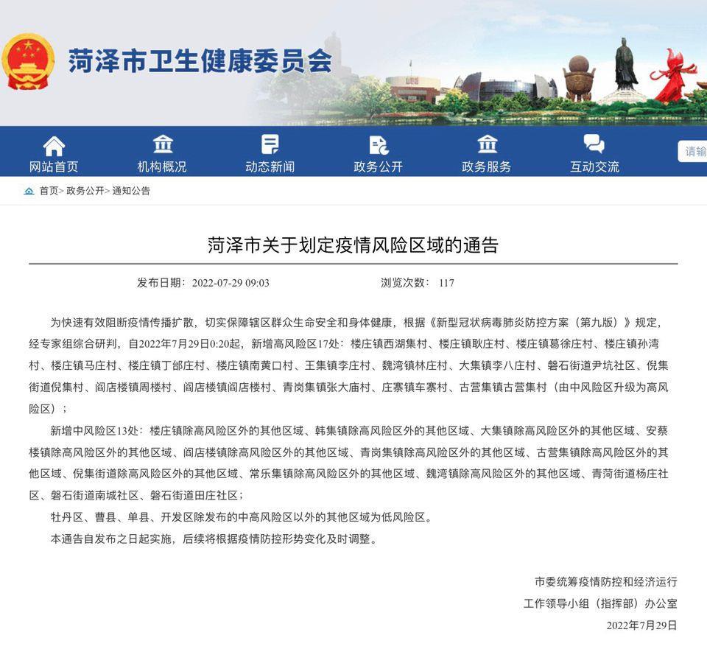The height and width of the screenshot is (652, 707).
Task: Select 互动交流 in the navigation bar
Action: [595, 166]
